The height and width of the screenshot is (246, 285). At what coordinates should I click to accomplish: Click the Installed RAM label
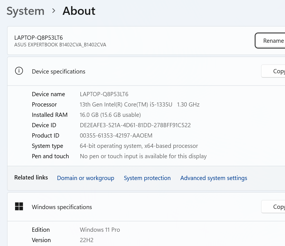tap(50, 115)
